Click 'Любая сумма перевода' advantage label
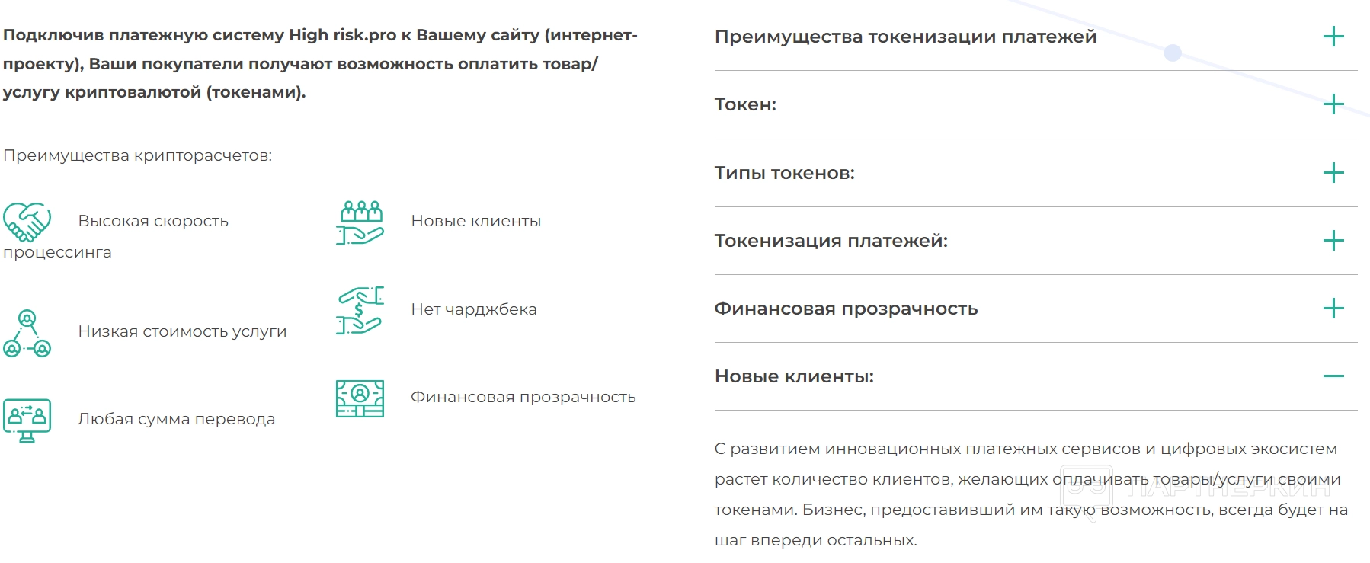This screenshot has width=1370, height=563. [x=176, y=419]
